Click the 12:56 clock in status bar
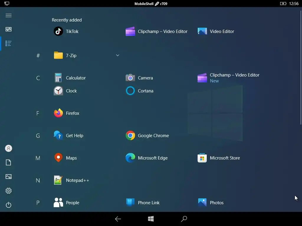 (294, 4)
